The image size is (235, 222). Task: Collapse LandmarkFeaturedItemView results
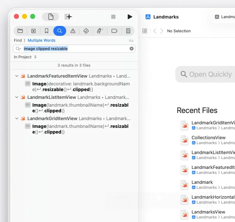pos(17,76)
